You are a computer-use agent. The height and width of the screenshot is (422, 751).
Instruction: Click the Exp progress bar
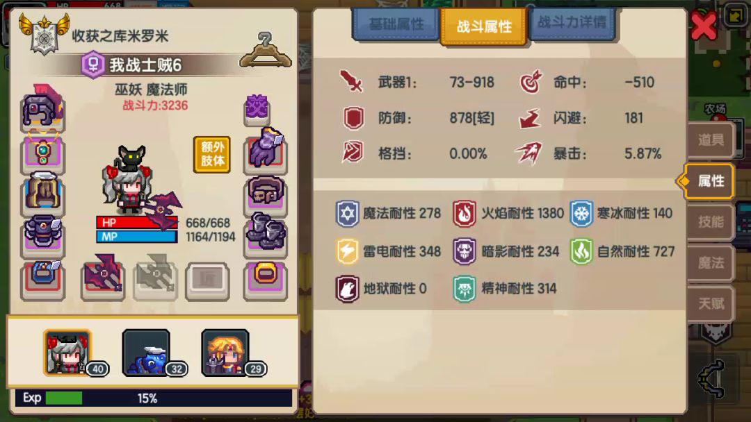(x=154, y=398)
